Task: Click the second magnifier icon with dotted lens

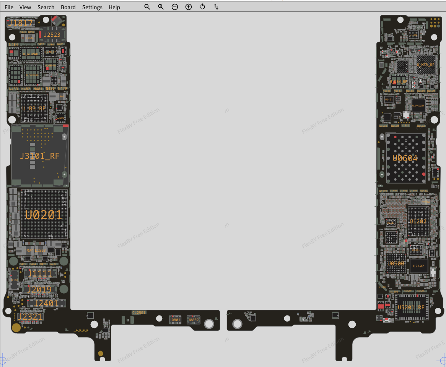Action: [x=161, y=7]
